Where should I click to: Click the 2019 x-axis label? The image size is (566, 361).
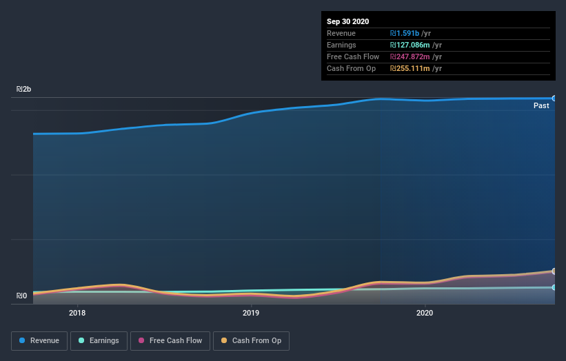click(251, 313)
